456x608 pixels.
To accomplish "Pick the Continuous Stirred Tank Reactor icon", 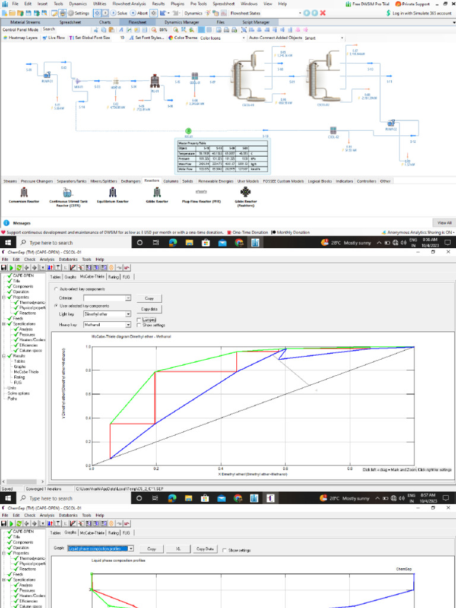I will coord(68,192).
